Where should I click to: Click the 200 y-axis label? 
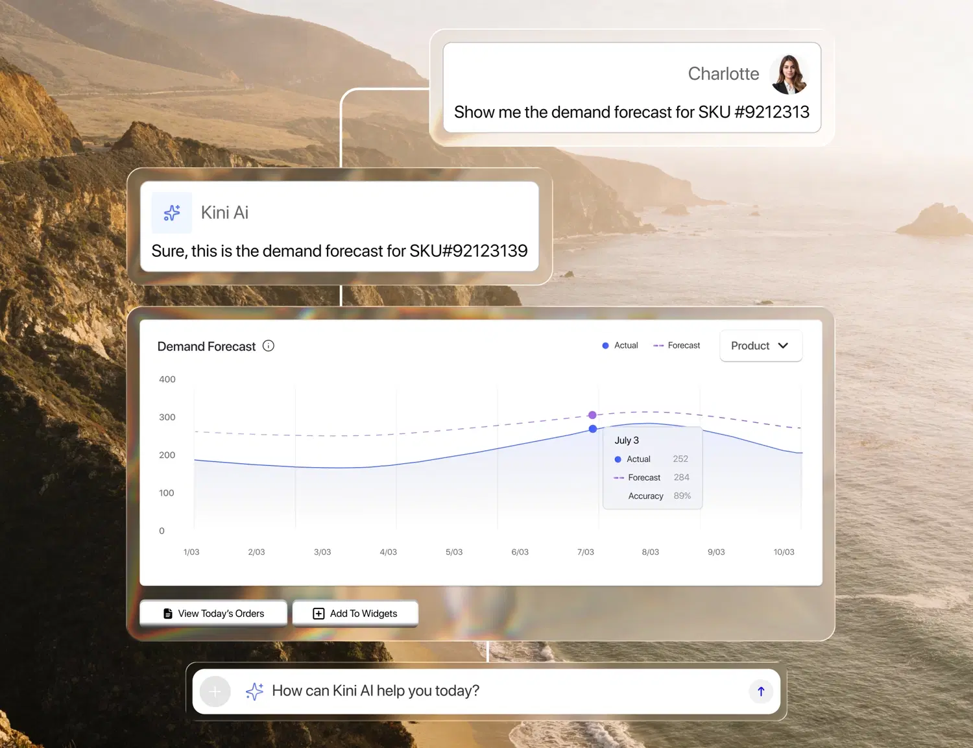click(x=167, y=455)
